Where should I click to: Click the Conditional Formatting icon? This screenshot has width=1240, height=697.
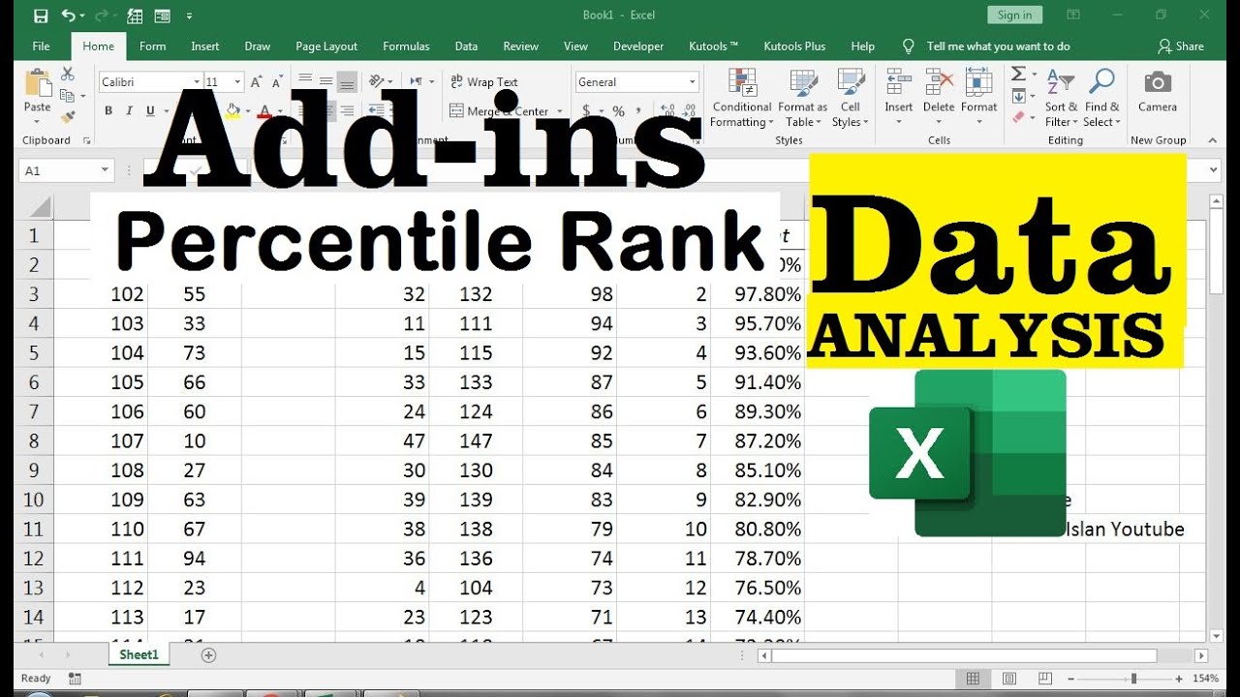pyautogui.click(x=742, y=82)
